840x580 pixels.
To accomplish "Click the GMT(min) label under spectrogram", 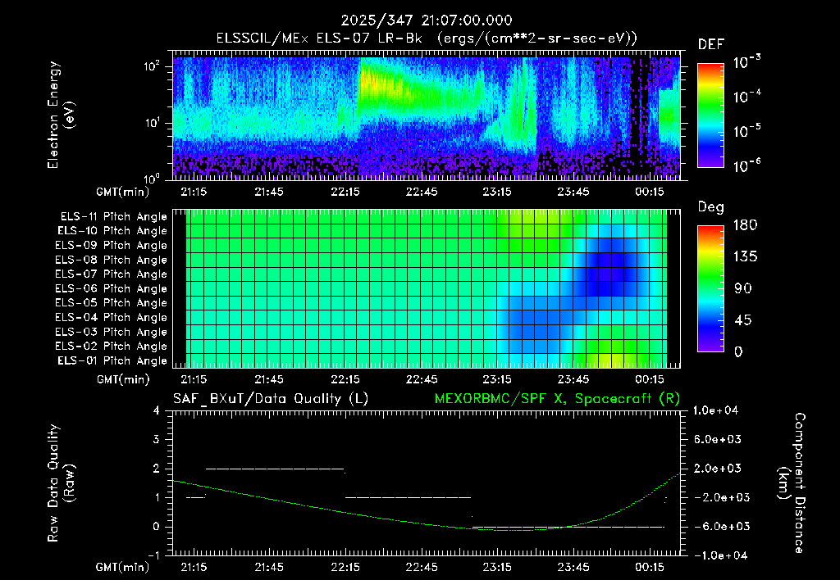I will click(123, 192).
